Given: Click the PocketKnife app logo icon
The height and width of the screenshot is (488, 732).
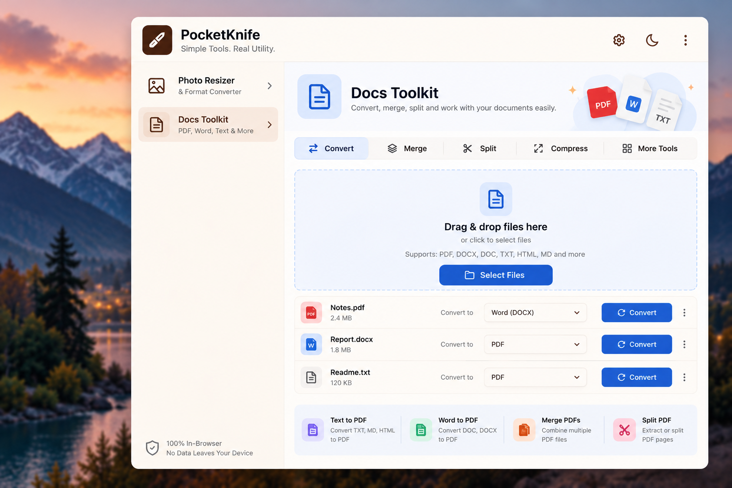Looking at the screenshot, I should click(x=157, y=40).
